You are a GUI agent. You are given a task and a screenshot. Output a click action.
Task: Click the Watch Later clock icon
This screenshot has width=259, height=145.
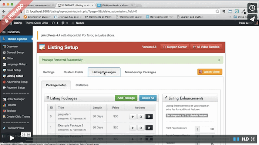coord(252,8)
